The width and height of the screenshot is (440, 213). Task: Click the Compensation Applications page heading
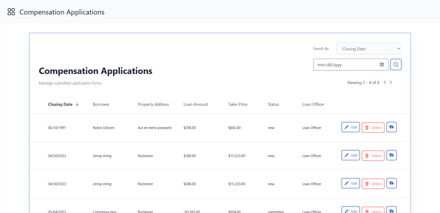95,71
